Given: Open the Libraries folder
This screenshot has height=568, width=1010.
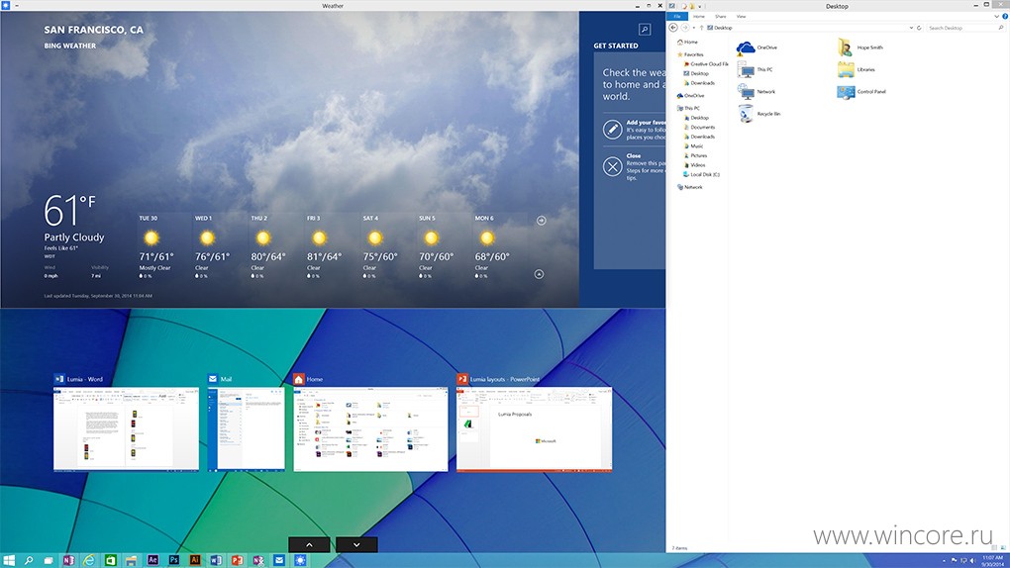Looking at the screenshot, I should click(x=857, y=69).
